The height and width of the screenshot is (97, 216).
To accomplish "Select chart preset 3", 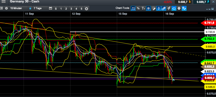I will click(71, 9).
